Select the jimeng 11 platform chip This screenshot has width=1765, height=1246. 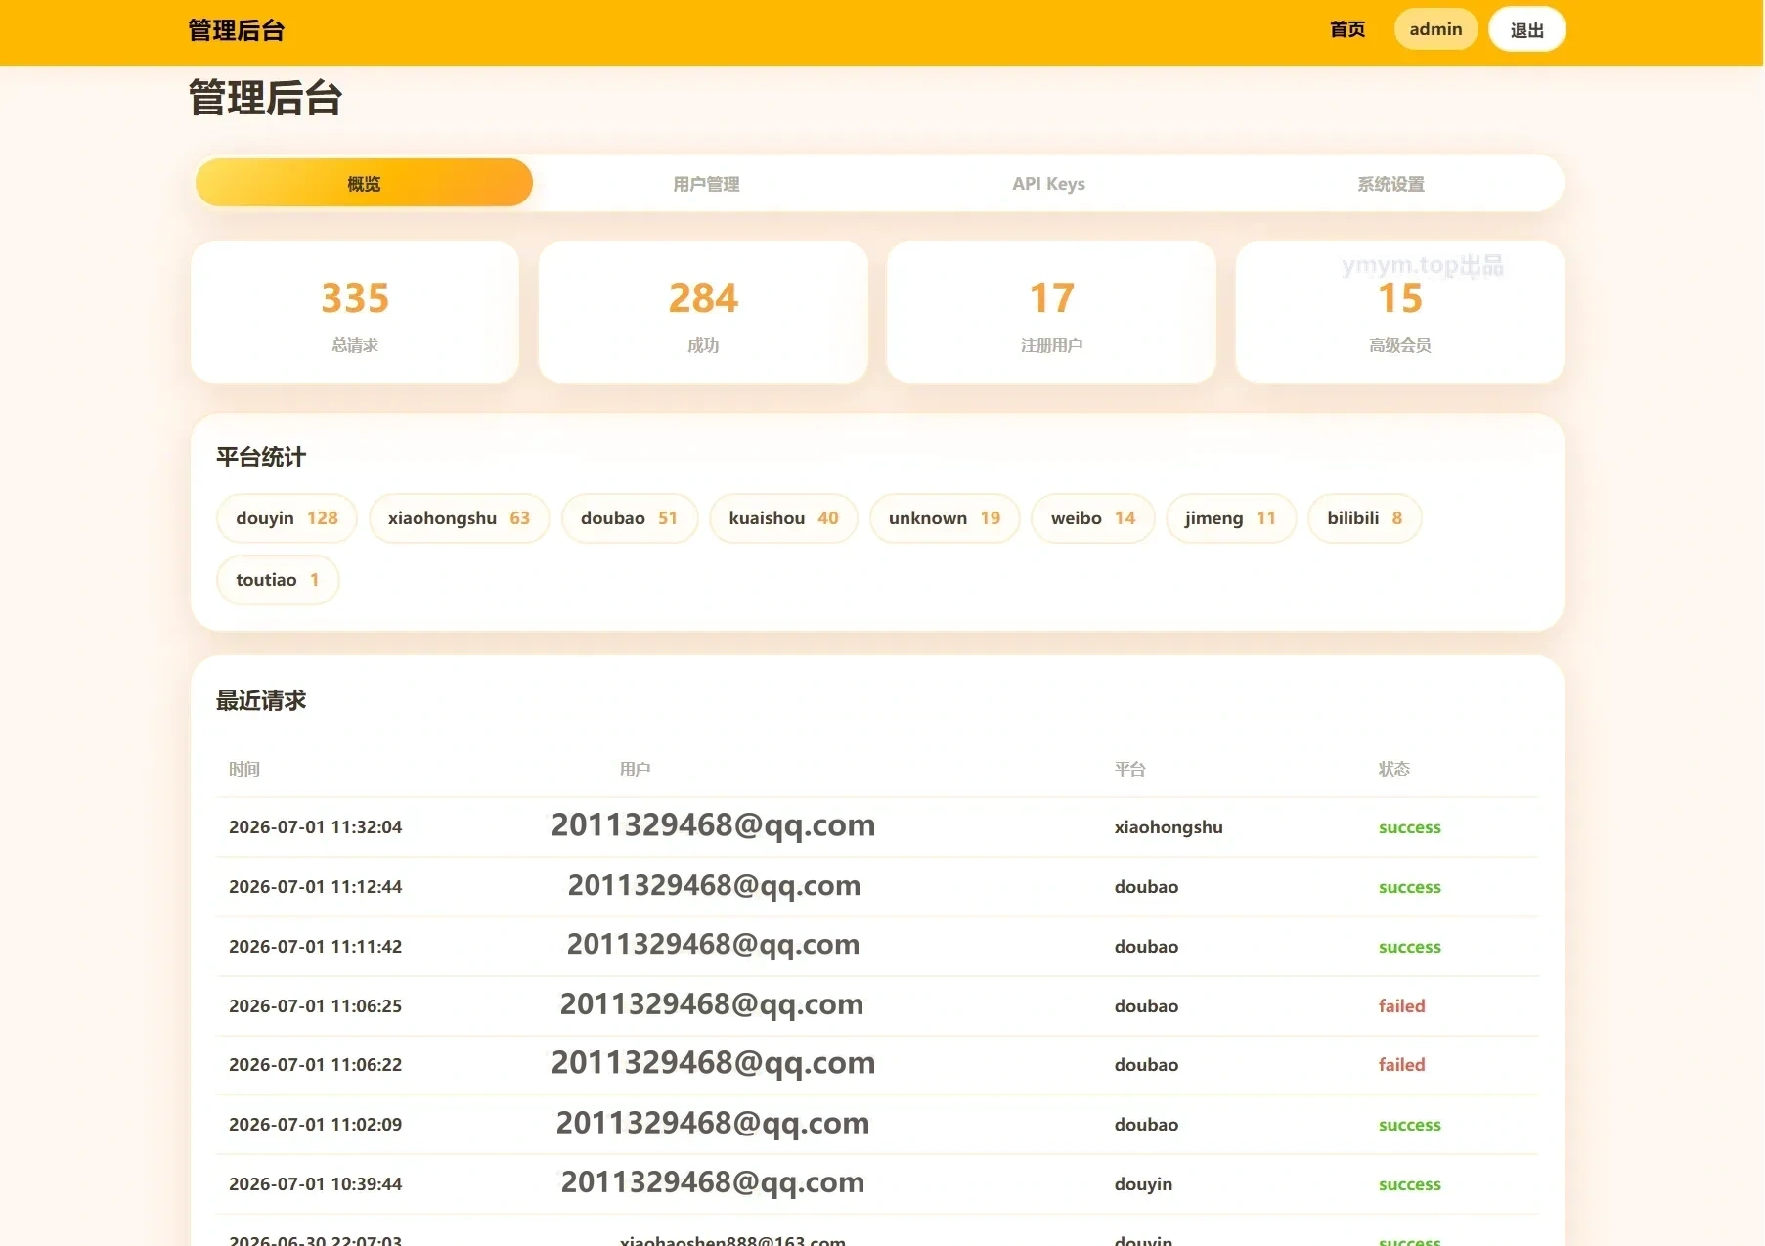pyautogui.click(x=1230, y=518)
